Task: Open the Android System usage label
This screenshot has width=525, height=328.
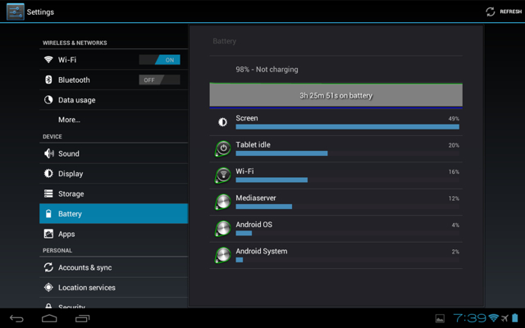Action: (262, 252)
